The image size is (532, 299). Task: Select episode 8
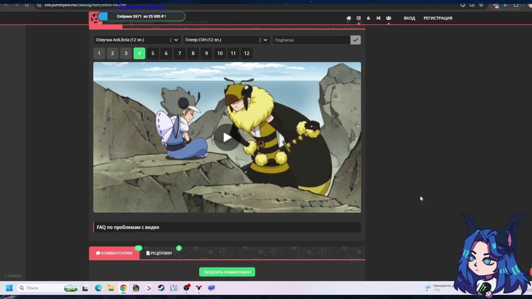193,53
